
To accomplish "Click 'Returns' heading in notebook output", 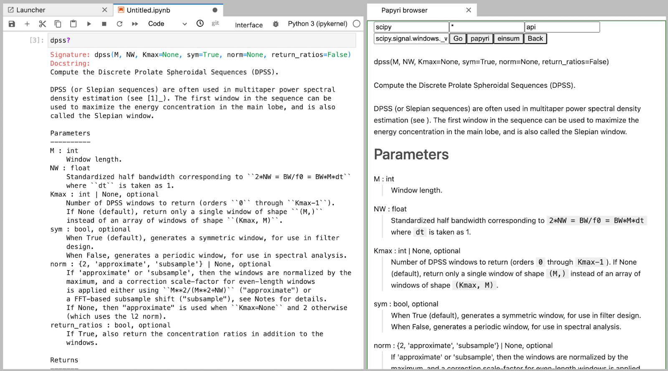I will tap(64, 360).
